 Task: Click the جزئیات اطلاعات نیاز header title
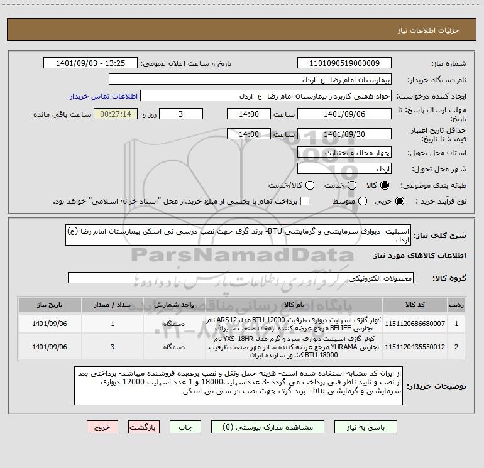coord(429,30)
